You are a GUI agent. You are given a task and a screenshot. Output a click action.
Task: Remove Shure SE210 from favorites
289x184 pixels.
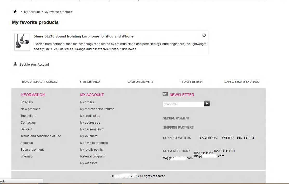pyautogui.click(x=204, y=35)
